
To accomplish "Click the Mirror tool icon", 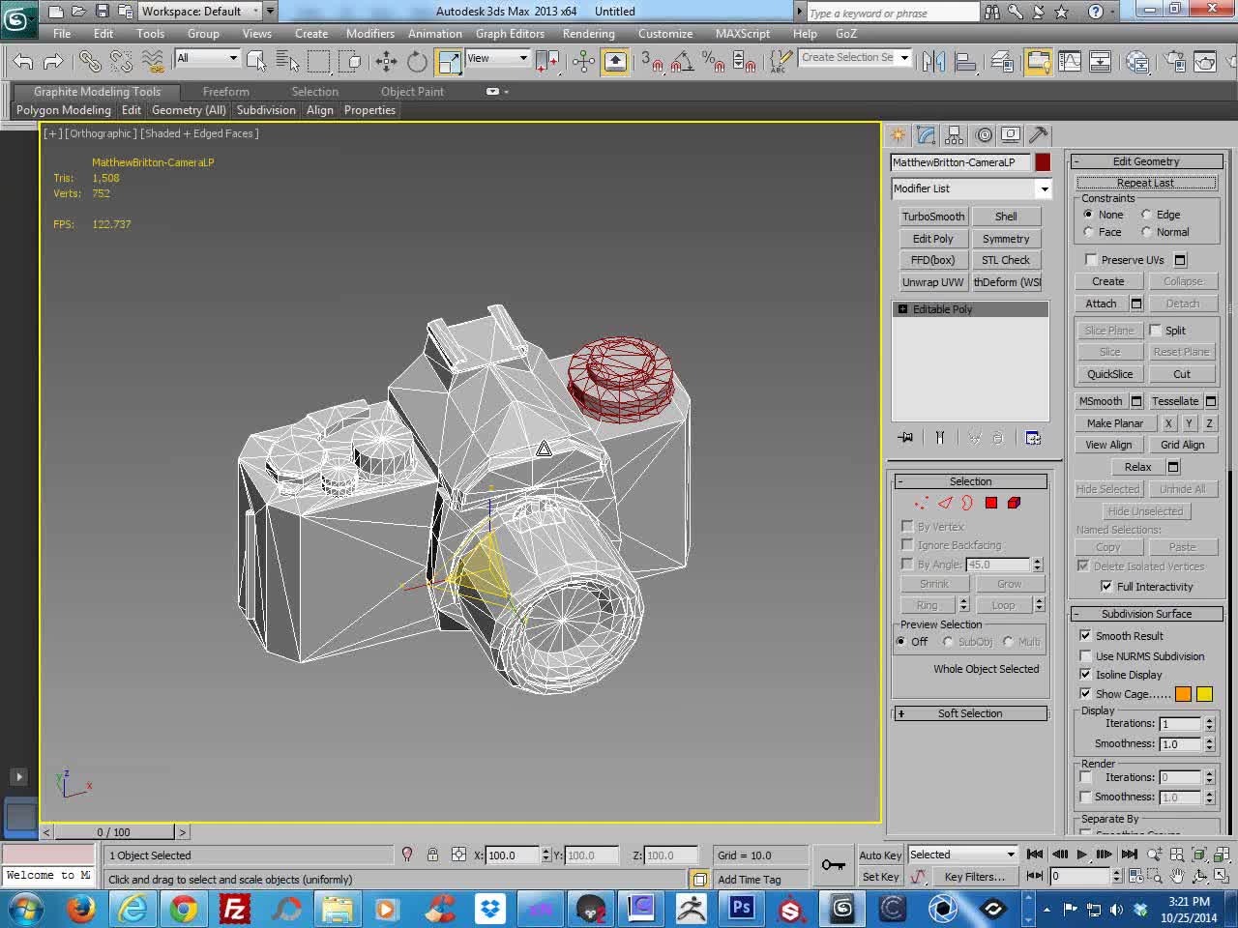I will click(x=933, y=62).
